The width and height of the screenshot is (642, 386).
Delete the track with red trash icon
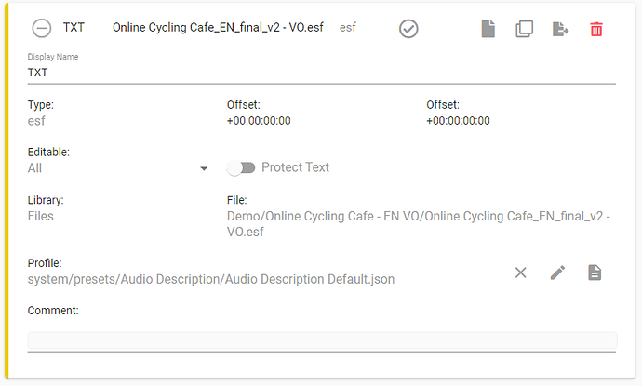click(596, 29)
